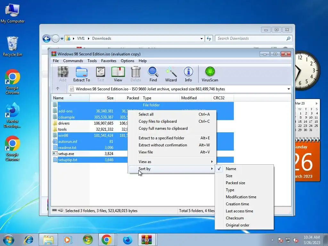Click the Test archive toolbar icon
The height and width of the screenshot is (246, 328).
100,74
